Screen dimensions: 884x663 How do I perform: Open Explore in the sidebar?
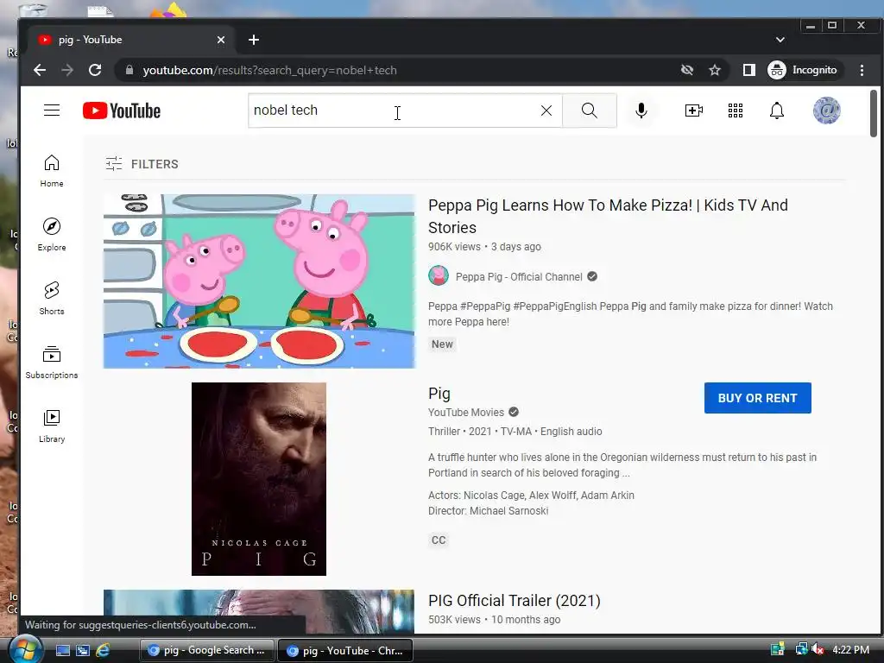[51, 235]
